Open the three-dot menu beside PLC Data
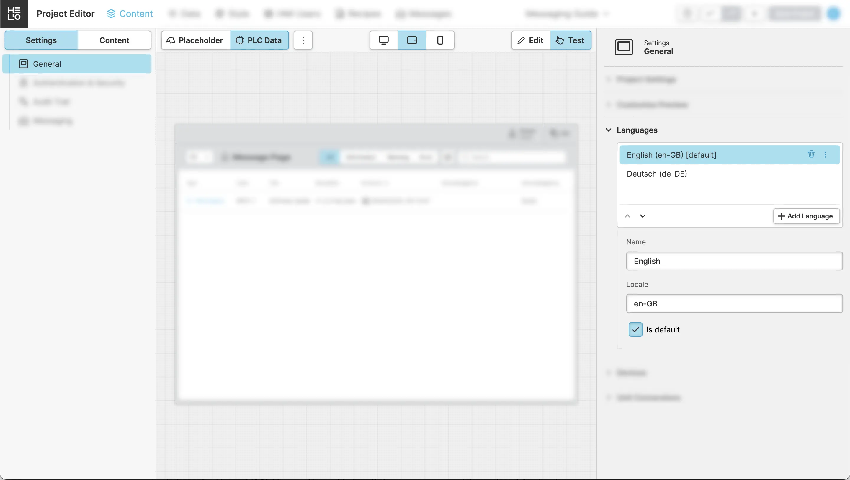850x480 pixels. click(303, 40)
